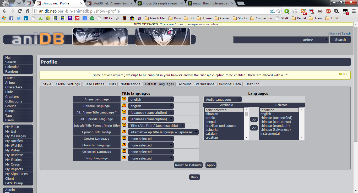Image resolution: width=358 pixels, height=193 pixels.
Task: Bookmark page with the star icon
Action: [x=278, y=11]
